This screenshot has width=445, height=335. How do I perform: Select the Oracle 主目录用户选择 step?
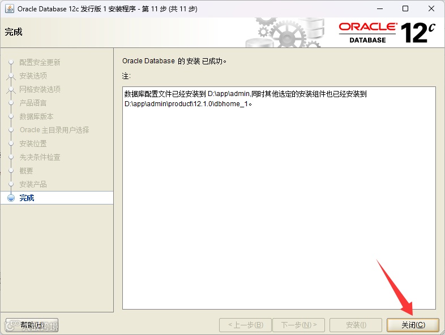(x=54, y=130)
